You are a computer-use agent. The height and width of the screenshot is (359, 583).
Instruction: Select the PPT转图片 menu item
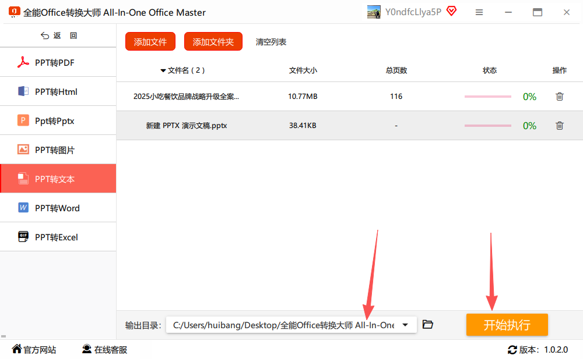tap(58, 150)
